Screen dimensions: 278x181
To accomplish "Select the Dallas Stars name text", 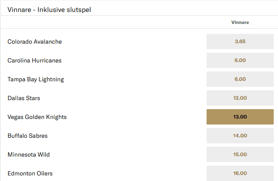I will (24, 98).
